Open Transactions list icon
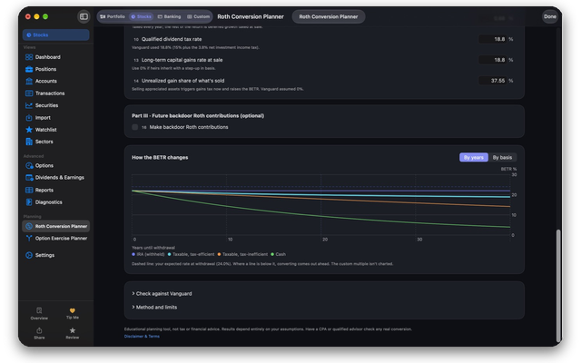The height and width of the screenshot is (363, 581). (29, 93)
